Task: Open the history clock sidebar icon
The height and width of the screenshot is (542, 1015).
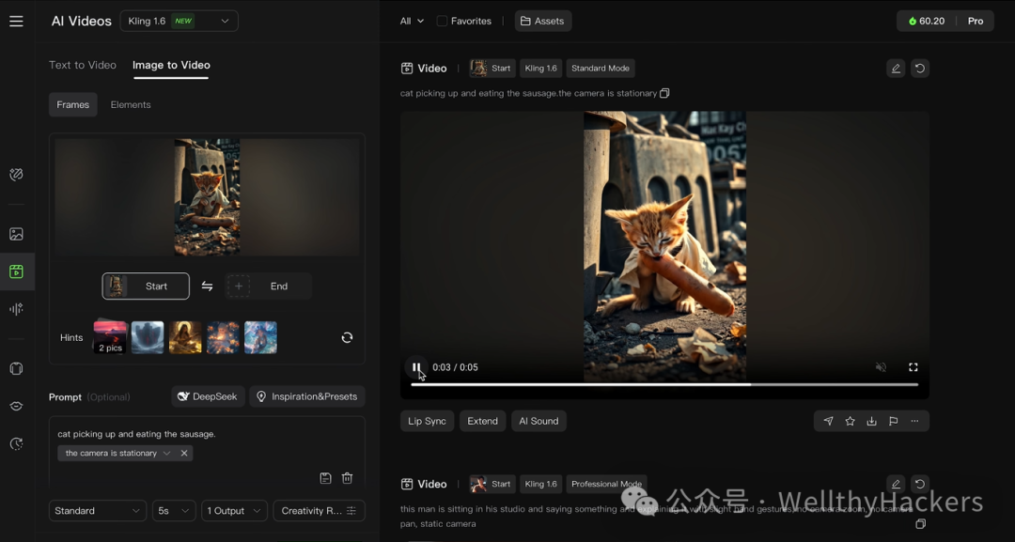Action: point(16,443)
